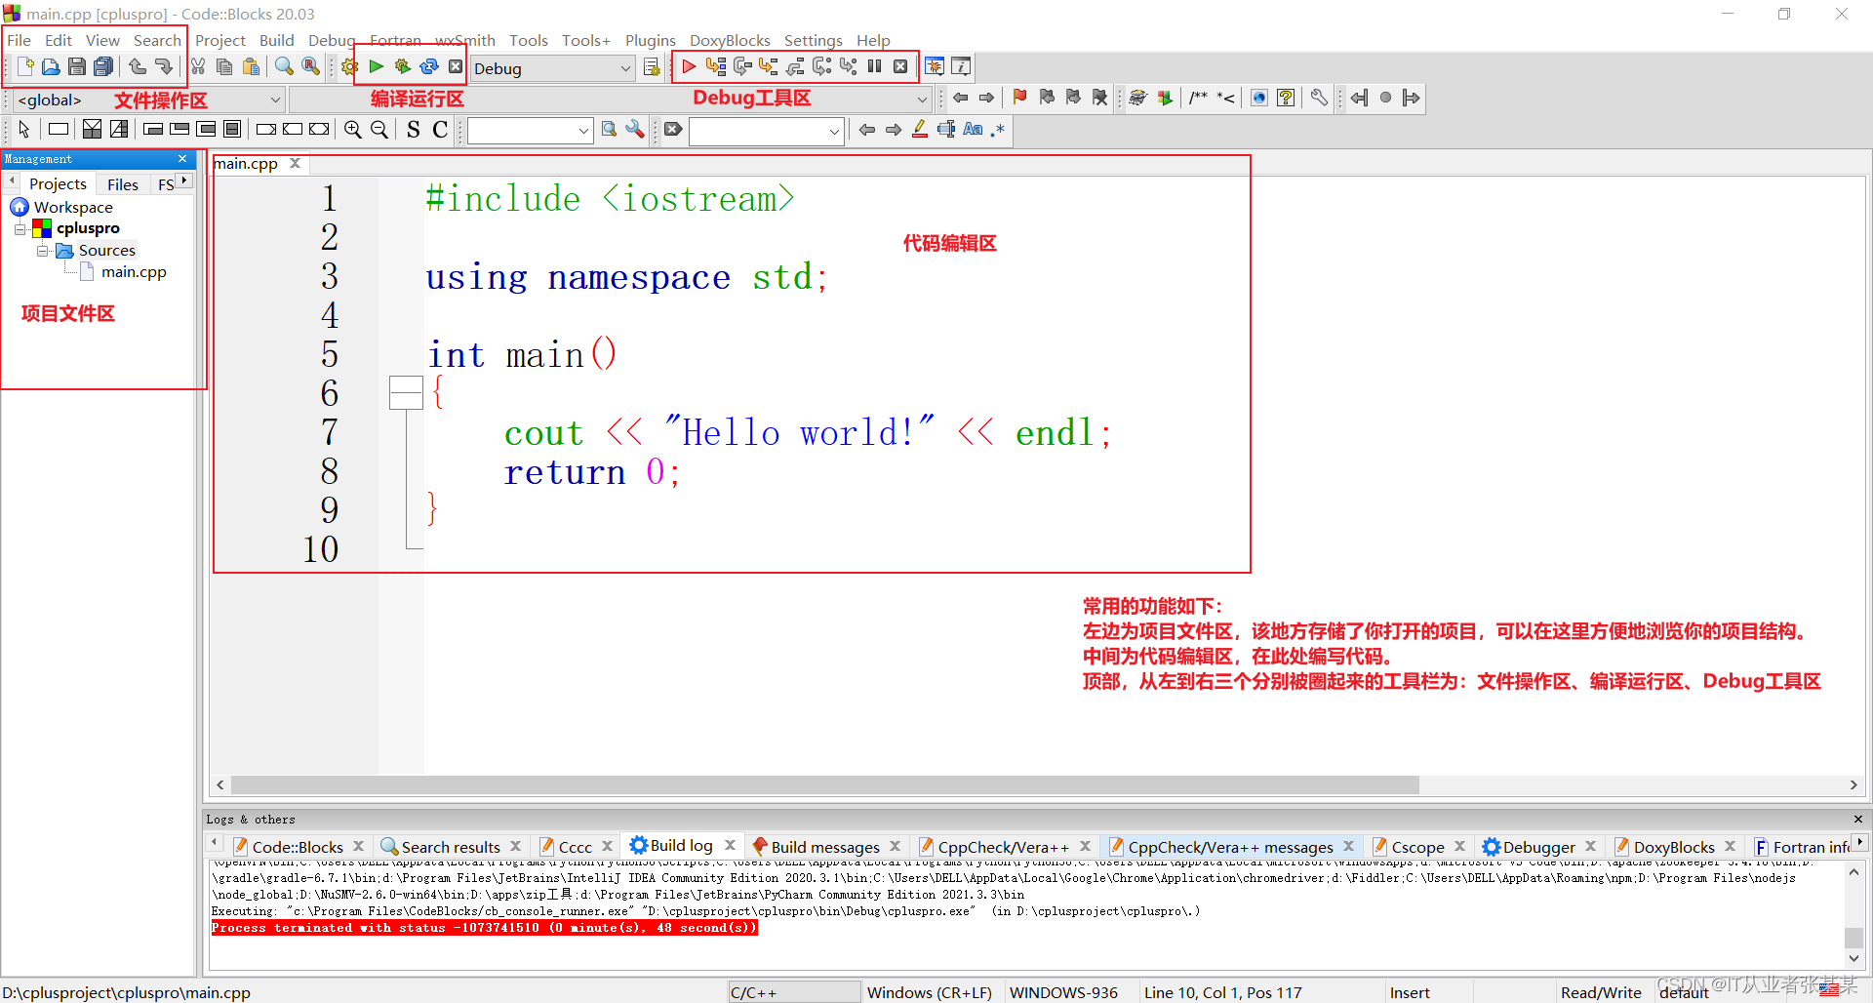Open the Settings menu
Viewport: 1873px width, 1003px height.
813,40
